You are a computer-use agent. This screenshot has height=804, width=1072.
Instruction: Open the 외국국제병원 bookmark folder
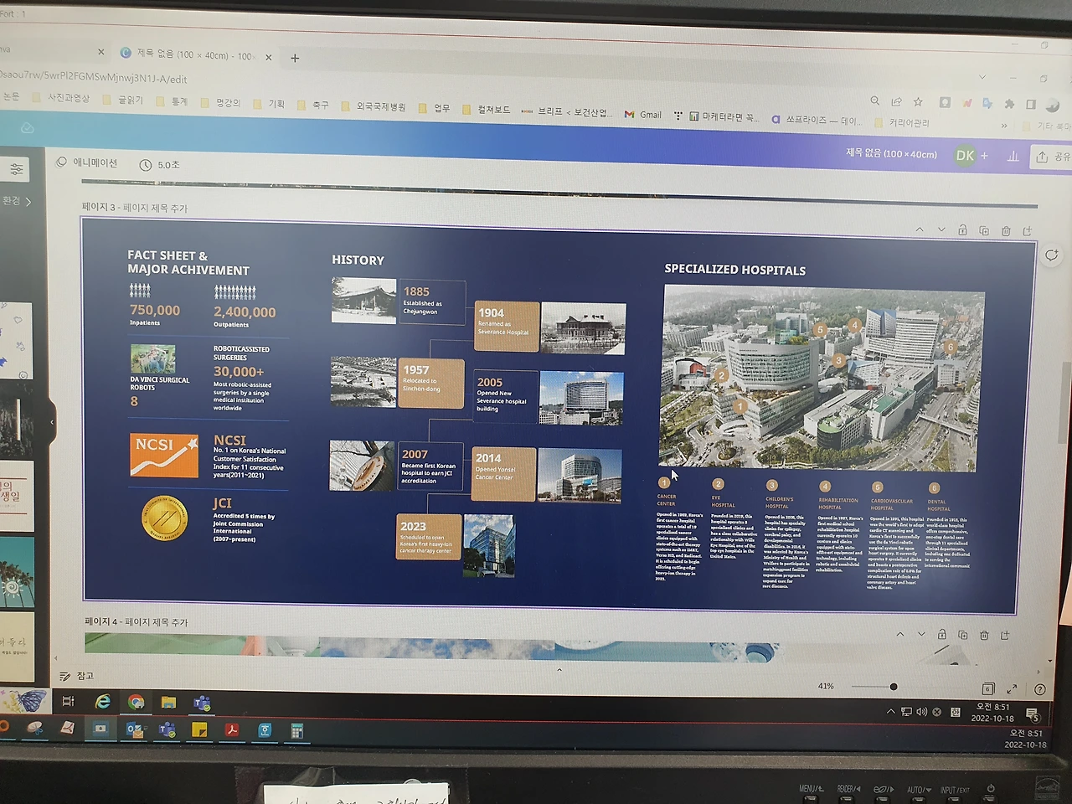click(374, 106)
